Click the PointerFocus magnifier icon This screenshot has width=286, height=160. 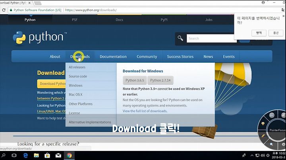[271, 144]
